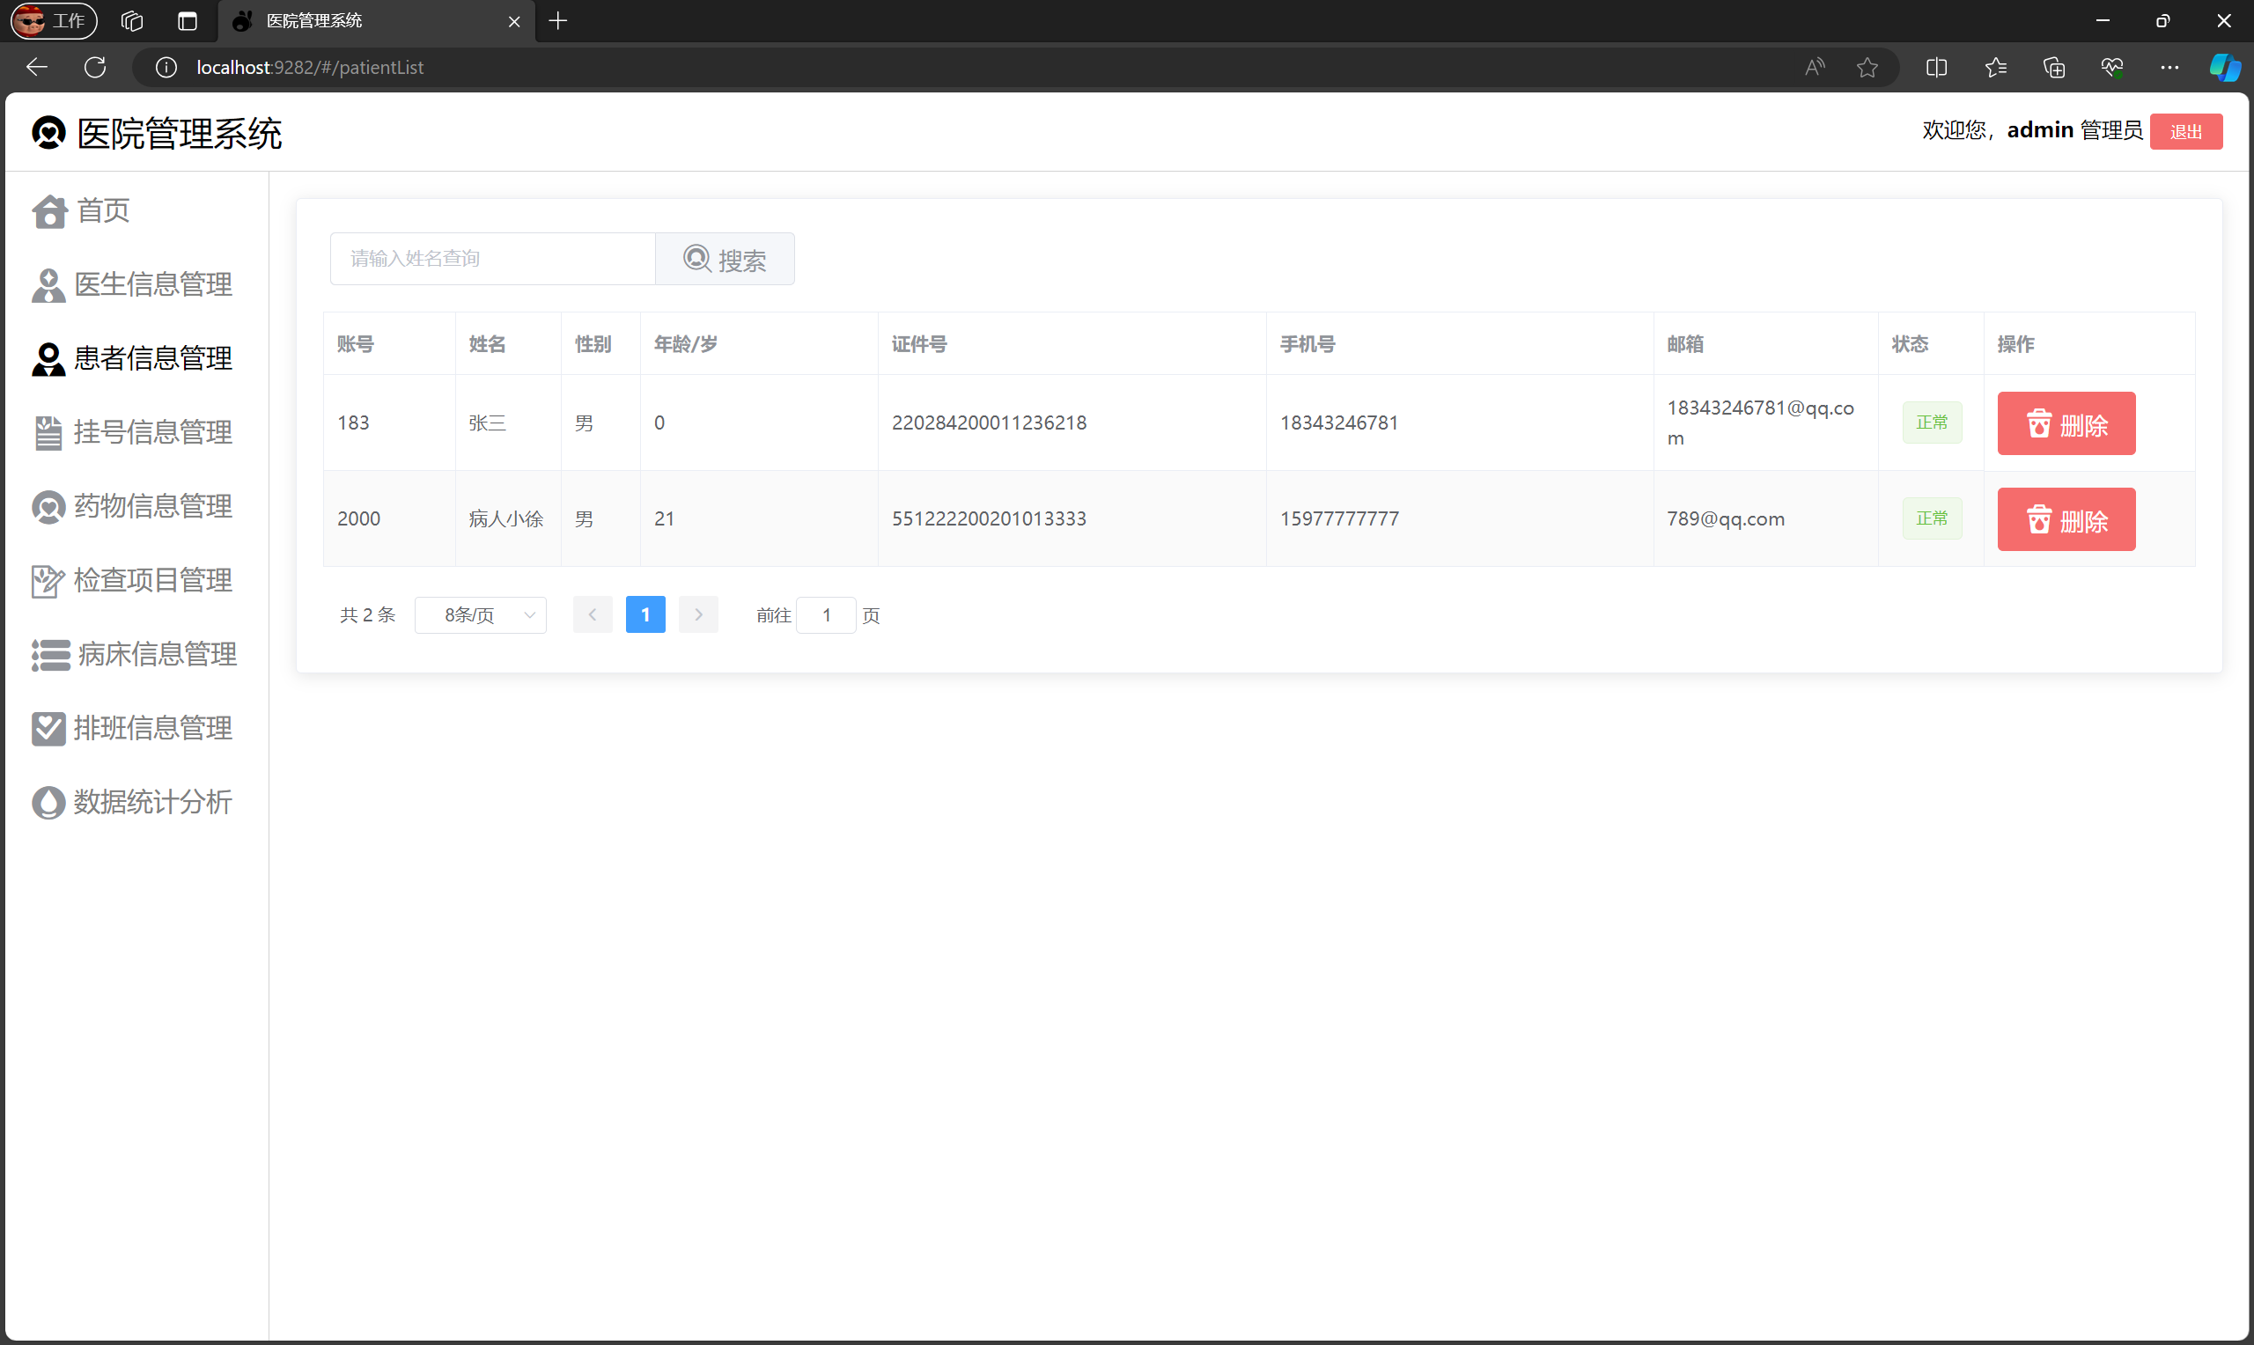The image size is (2254, 1345).
Task: Log out using the 退出 button
Action: (x=2185, y=132)
